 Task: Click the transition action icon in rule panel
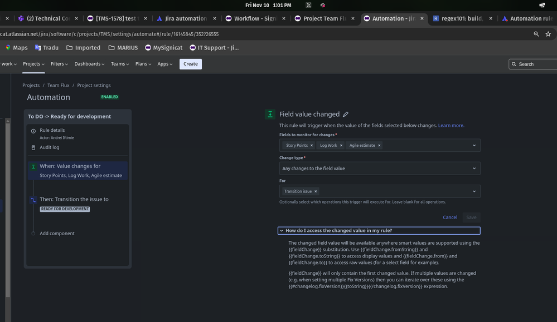coord(33,200)
